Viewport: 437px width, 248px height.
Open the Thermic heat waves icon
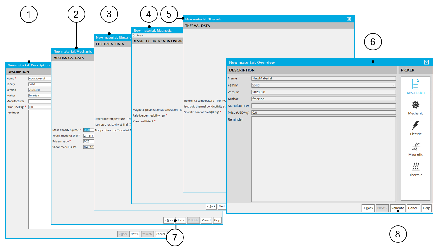pyautogui.click(x=415, y=167)
